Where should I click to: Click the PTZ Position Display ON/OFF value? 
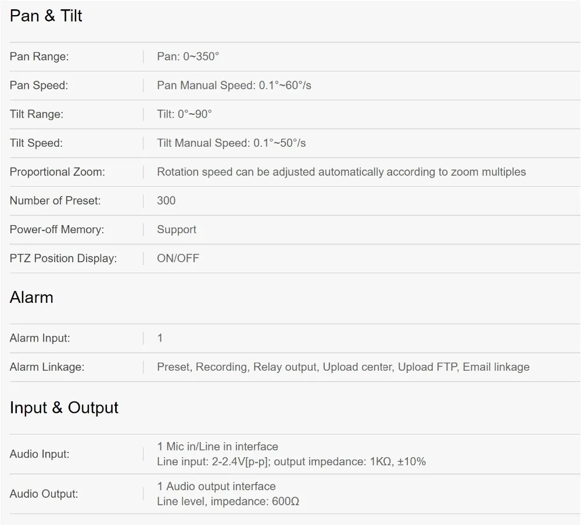coord(178,258)
